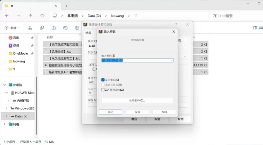Click the 整理密码(O)... button
Screen dimensions: 263x145
coord(137,100)
